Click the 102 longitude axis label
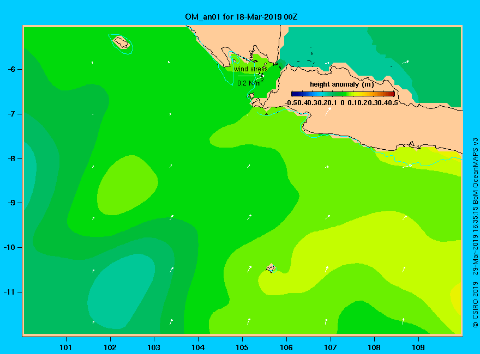 pos(110,347)
